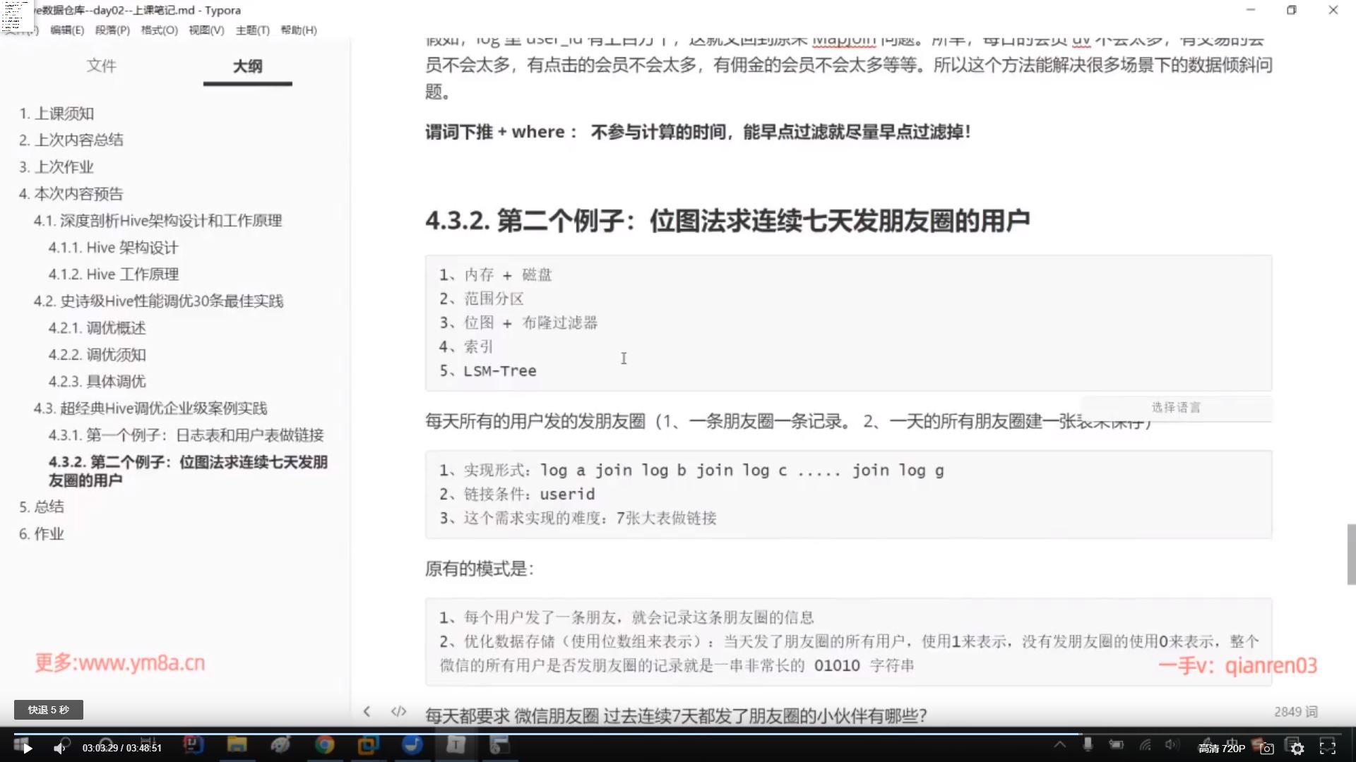
Task: Enter fullscreen video mode
Action: tap(1328, 749)
